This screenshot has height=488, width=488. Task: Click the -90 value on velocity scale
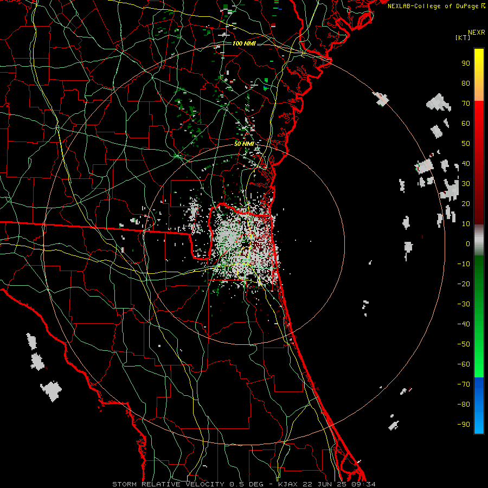pyautogui.click(x=464, y=425)
